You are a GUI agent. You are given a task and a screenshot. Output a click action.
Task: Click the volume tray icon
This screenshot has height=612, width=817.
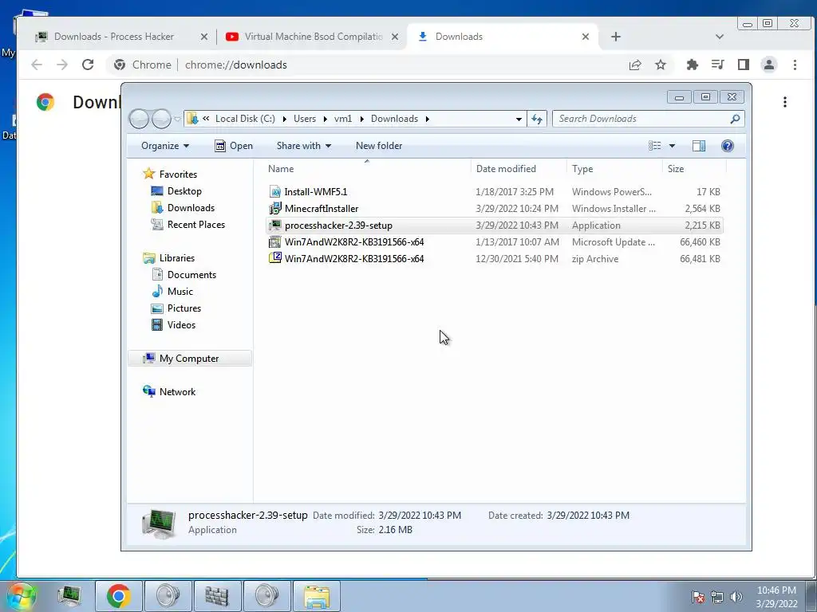click(736, 597)
